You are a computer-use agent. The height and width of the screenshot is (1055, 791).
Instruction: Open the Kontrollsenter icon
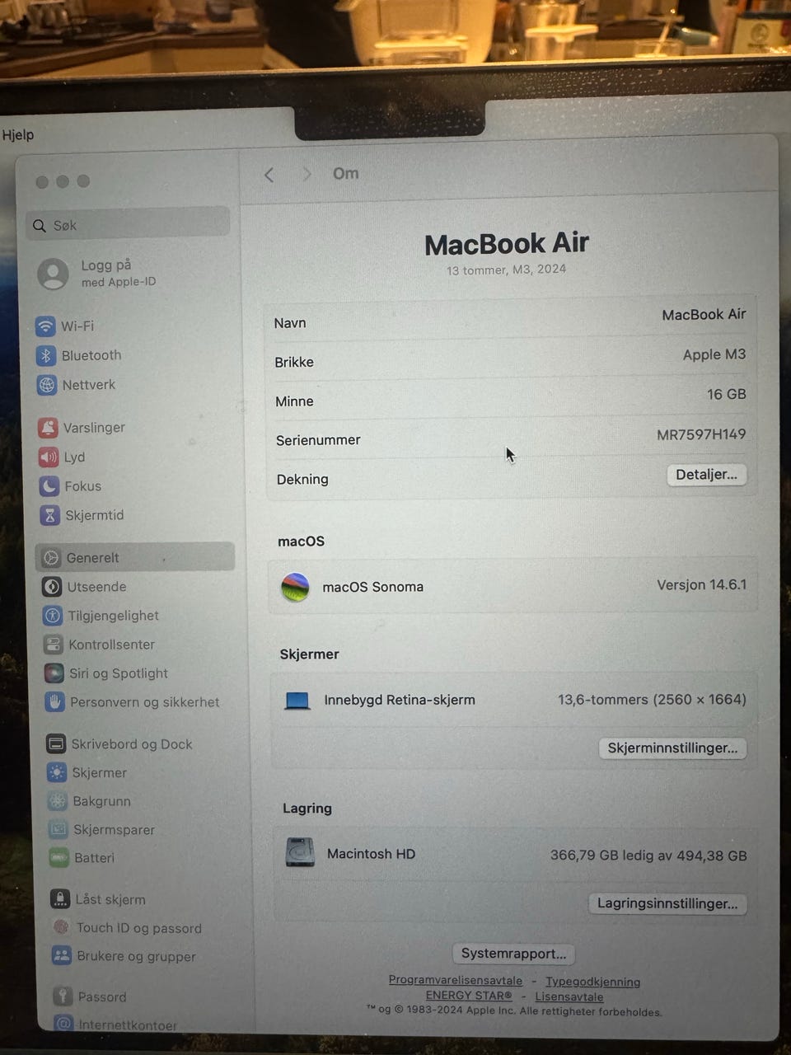click(54, 645)
